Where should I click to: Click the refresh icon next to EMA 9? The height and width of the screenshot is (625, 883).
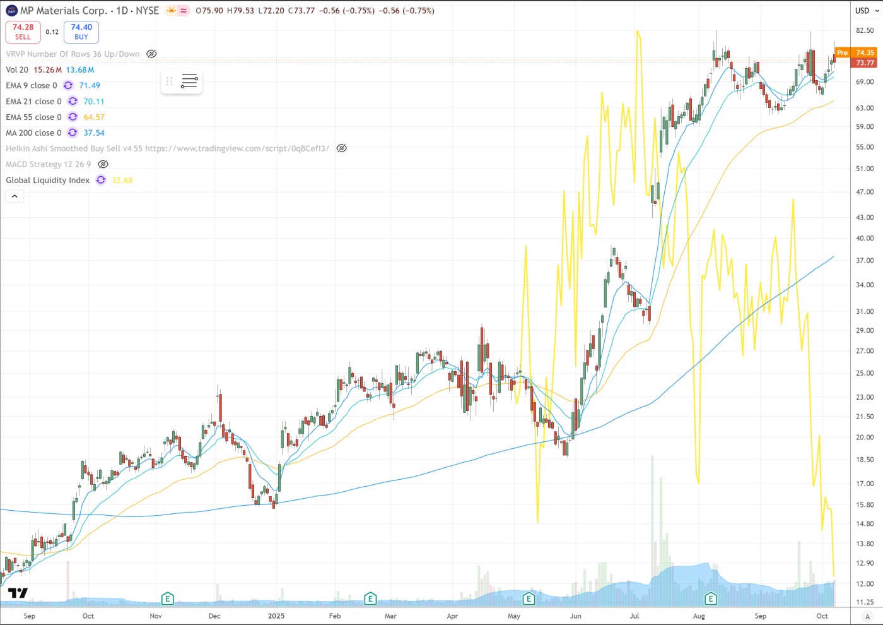68,86
